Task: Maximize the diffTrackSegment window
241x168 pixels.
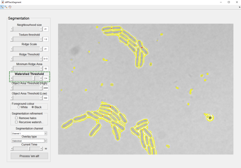Action: coord(229,2)
